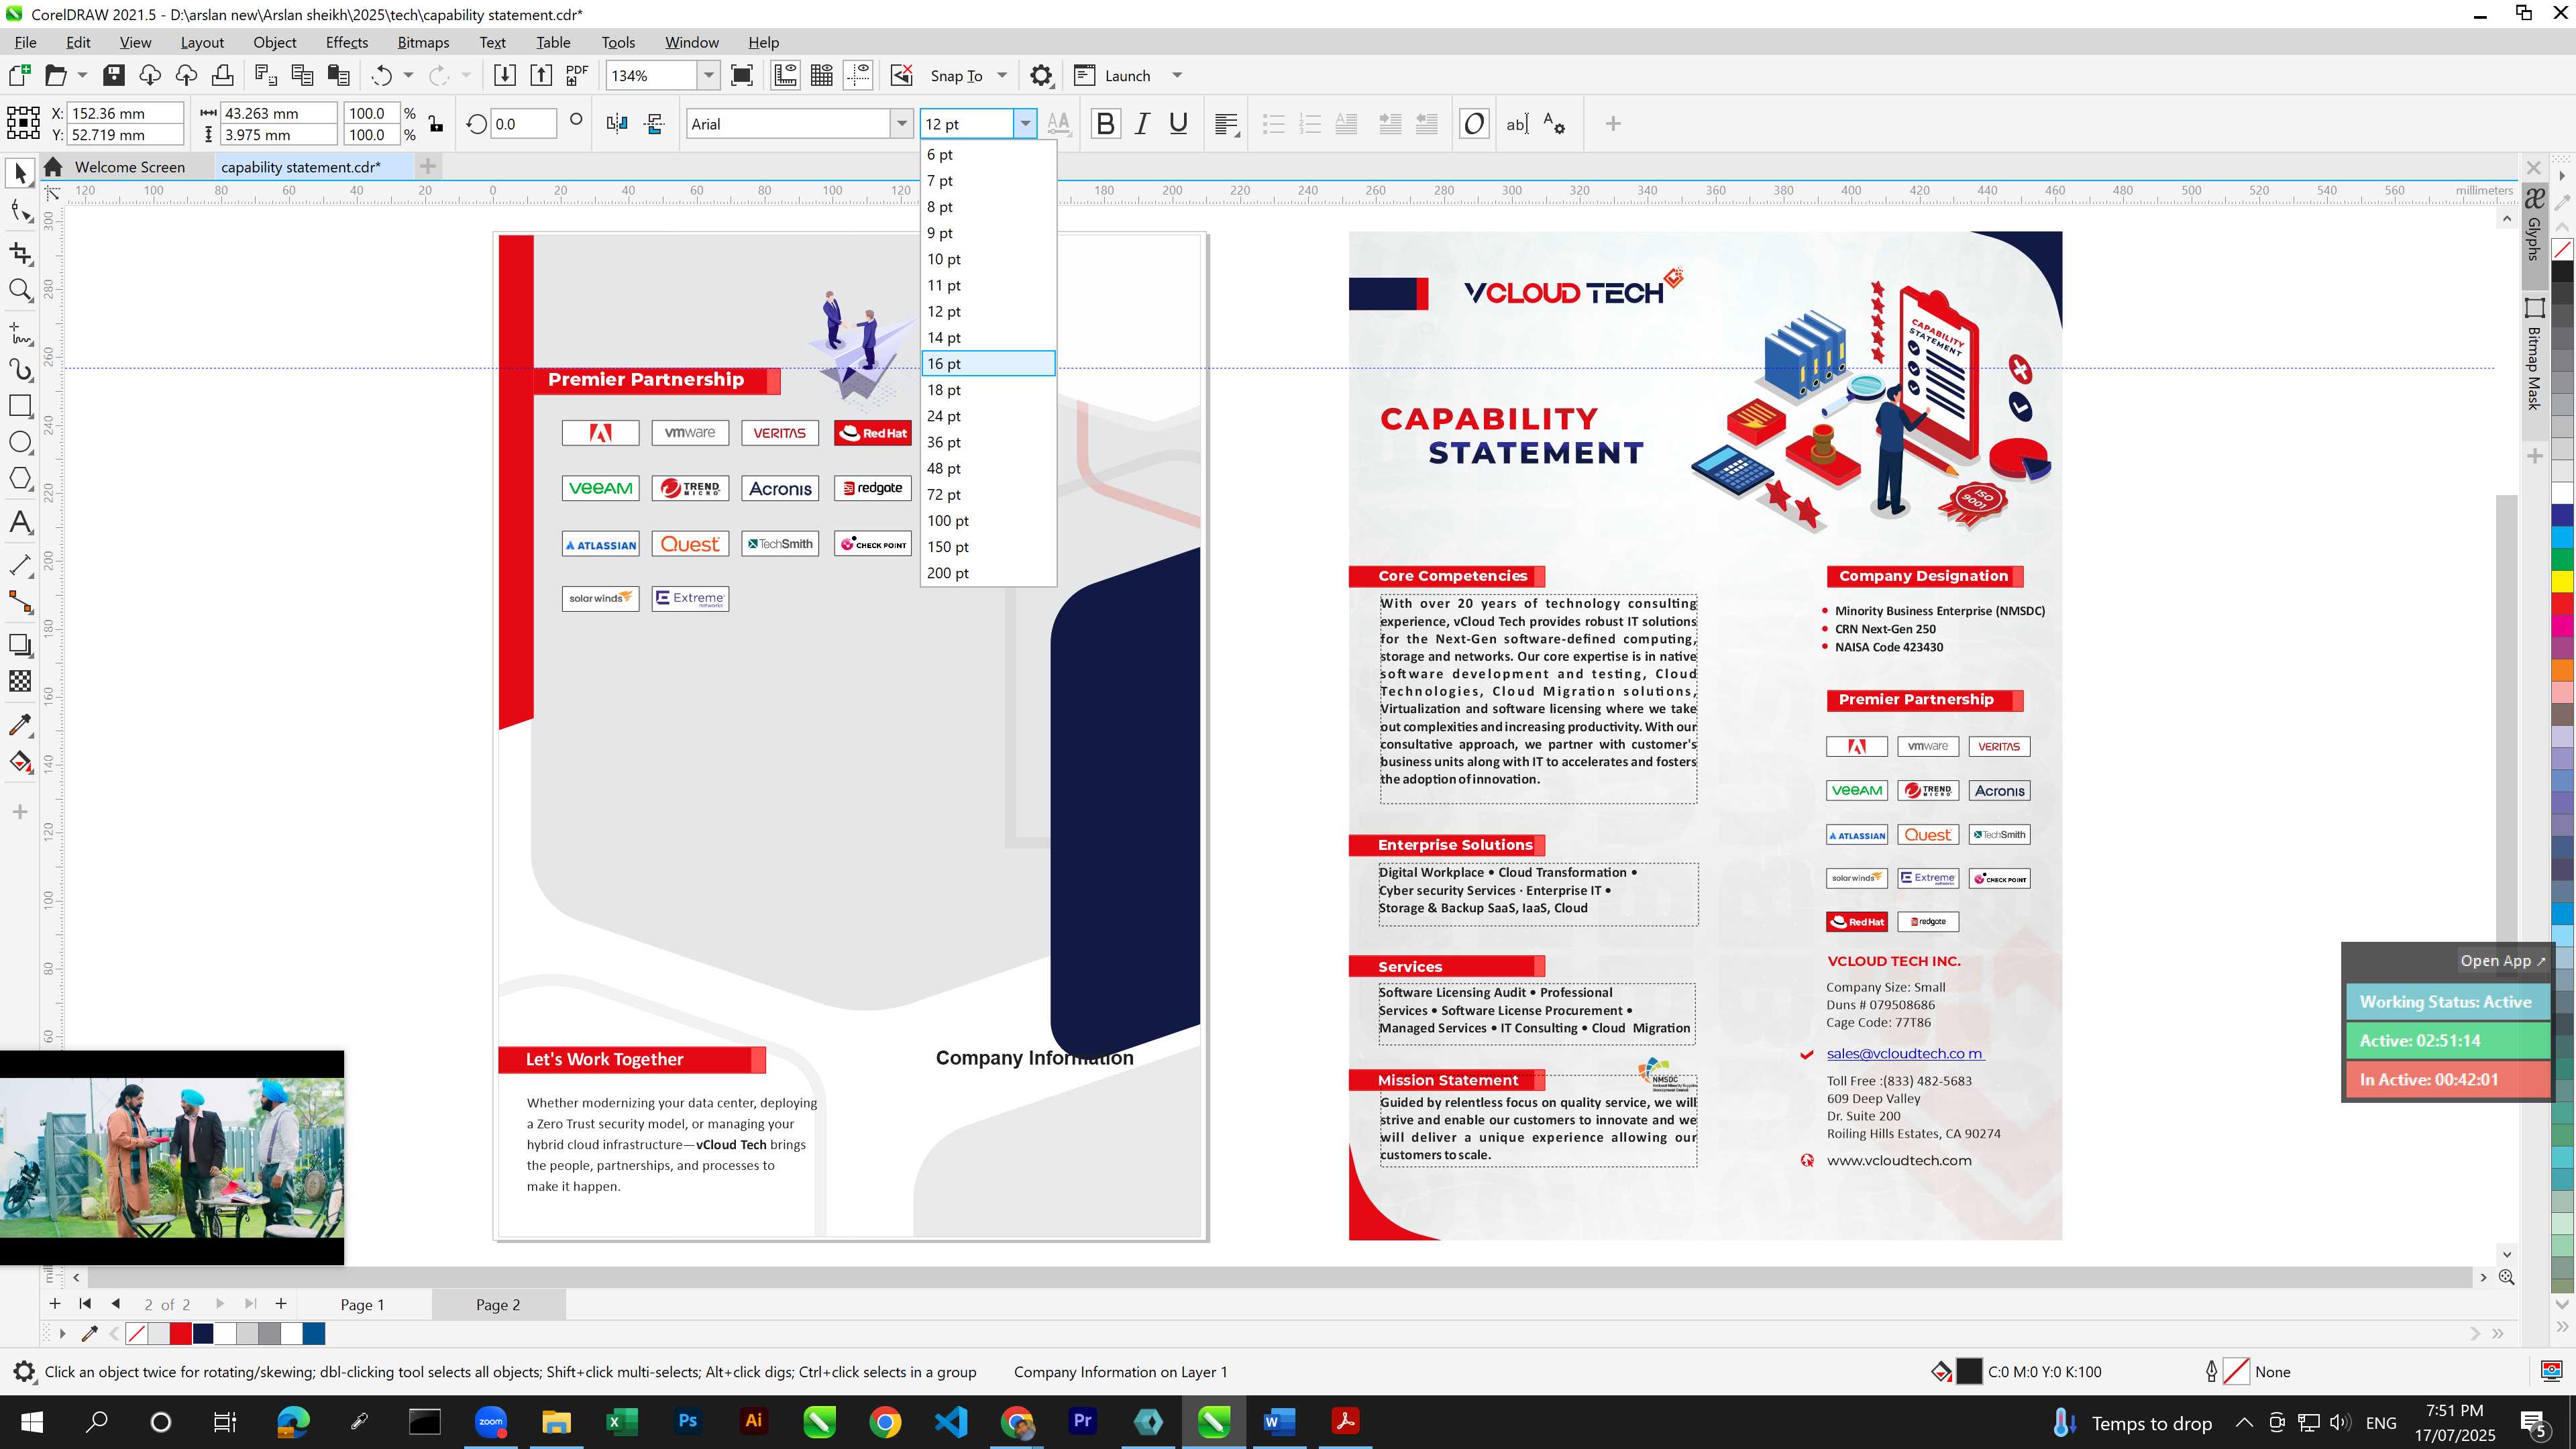Toggle interactive OpenType button
The image size is (2576, 1449).
[x=1474, y=124]
